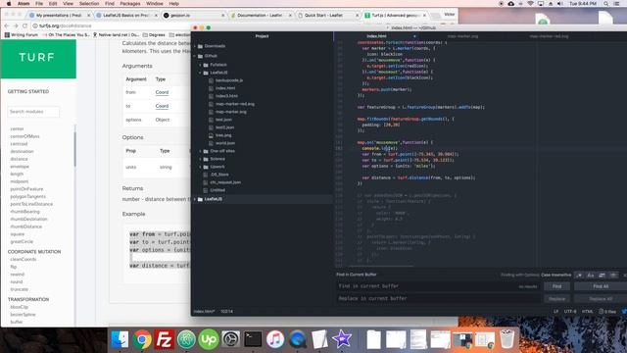
Task: Toggle the Only In Selection find option
Action: click(x=602, y=275)
